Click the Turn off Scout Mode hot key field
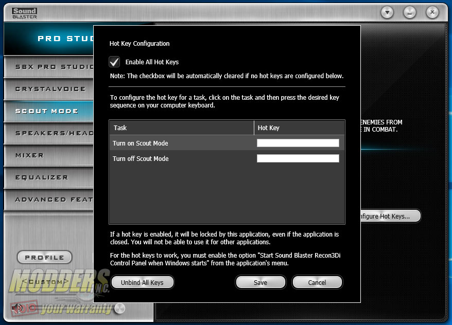The height and width of the screenshot is (325, 452). [298, 158]
